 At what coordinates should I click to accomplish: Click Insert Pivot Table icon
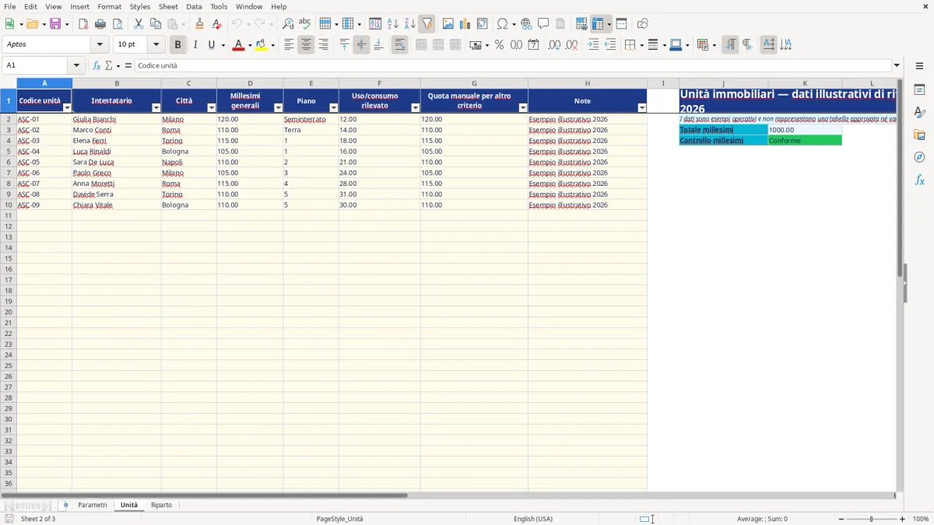483,23
